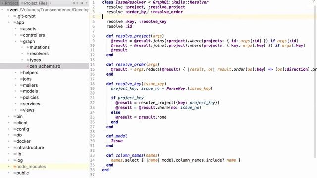Collapse the graph folder arrow
The image size is (317, 178).
tap(15, 41)
